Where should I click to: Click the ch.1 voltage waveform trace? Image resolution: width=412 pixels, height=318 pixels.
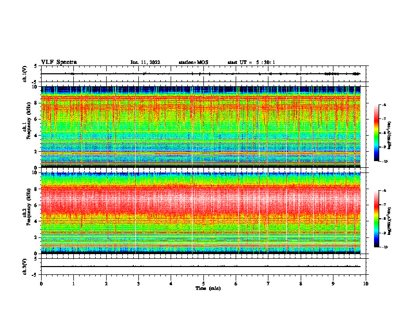201,74
